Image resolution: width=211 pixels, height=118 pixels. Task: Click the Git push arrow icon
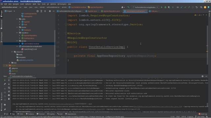coord(189,7)
